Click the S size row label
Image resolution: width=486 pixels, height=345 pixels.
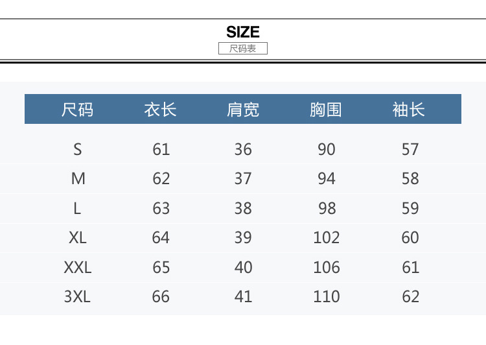tap(78, 149)
